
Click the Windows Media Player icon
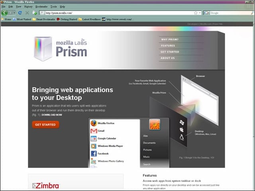click(x=94, y=146)
